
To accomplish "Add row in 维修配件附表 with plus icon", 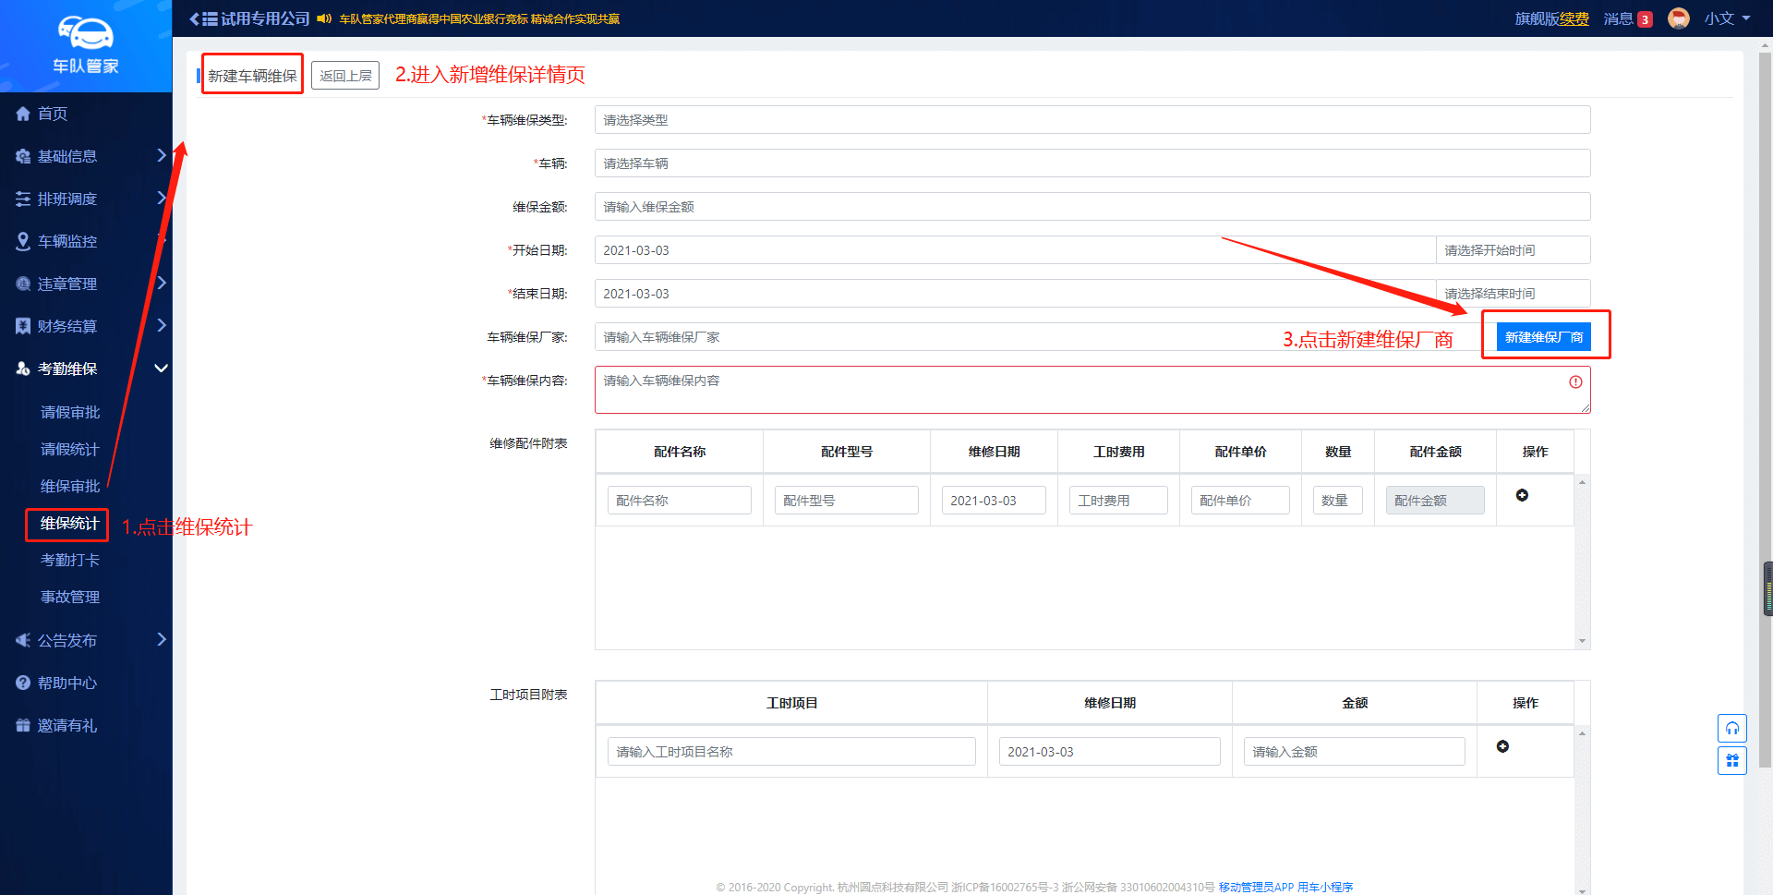I will (1522, 496).
